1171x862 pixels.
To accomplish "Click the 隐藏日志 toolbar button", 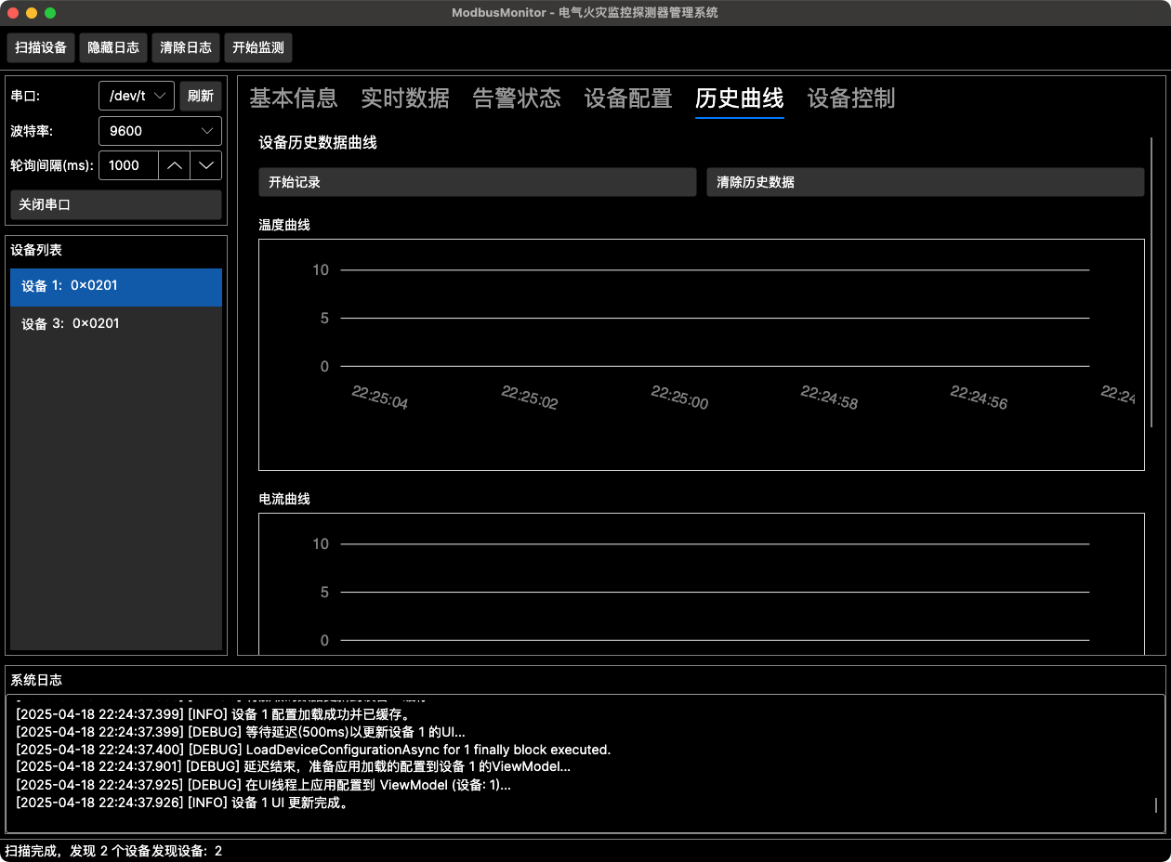I will 113,47.
